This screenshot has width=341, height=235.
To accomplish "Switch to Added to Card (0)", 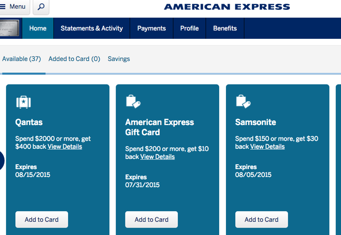I will coord(74,59).
